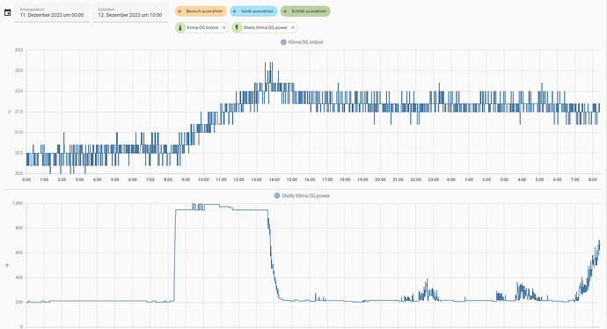Click the thermometer icon on Klima OG Indoor chip
Screen dimensions: 607x329
click(180, 28)
